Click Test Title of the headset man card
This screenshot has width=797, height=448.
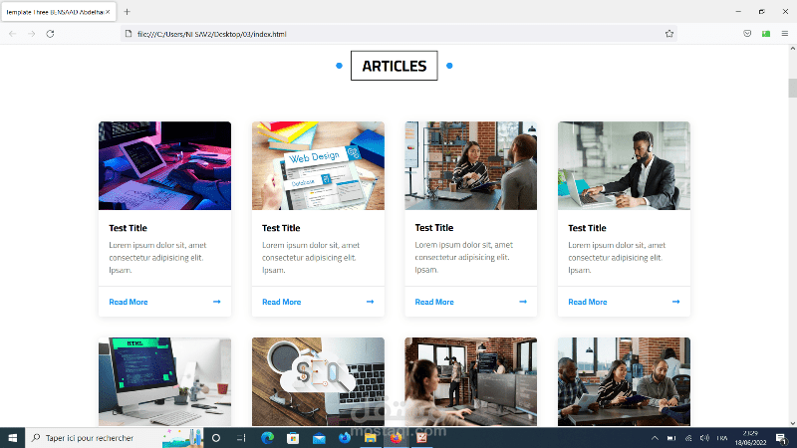point(587,228)
